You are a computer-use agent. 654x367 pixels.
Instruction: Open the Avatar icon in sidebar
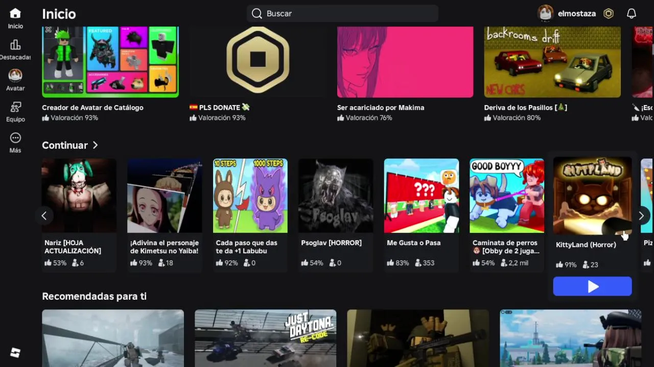pos(15,75)
